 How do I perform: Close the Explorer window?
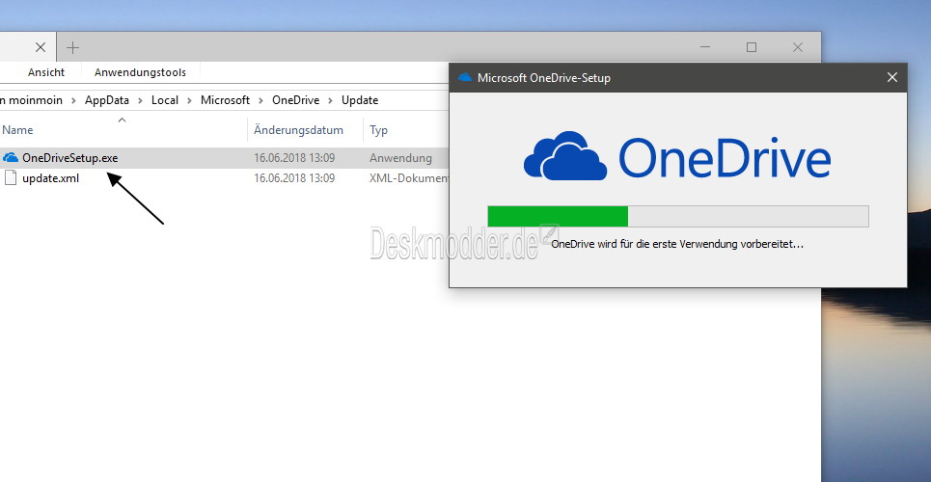(x=798, y=47)
